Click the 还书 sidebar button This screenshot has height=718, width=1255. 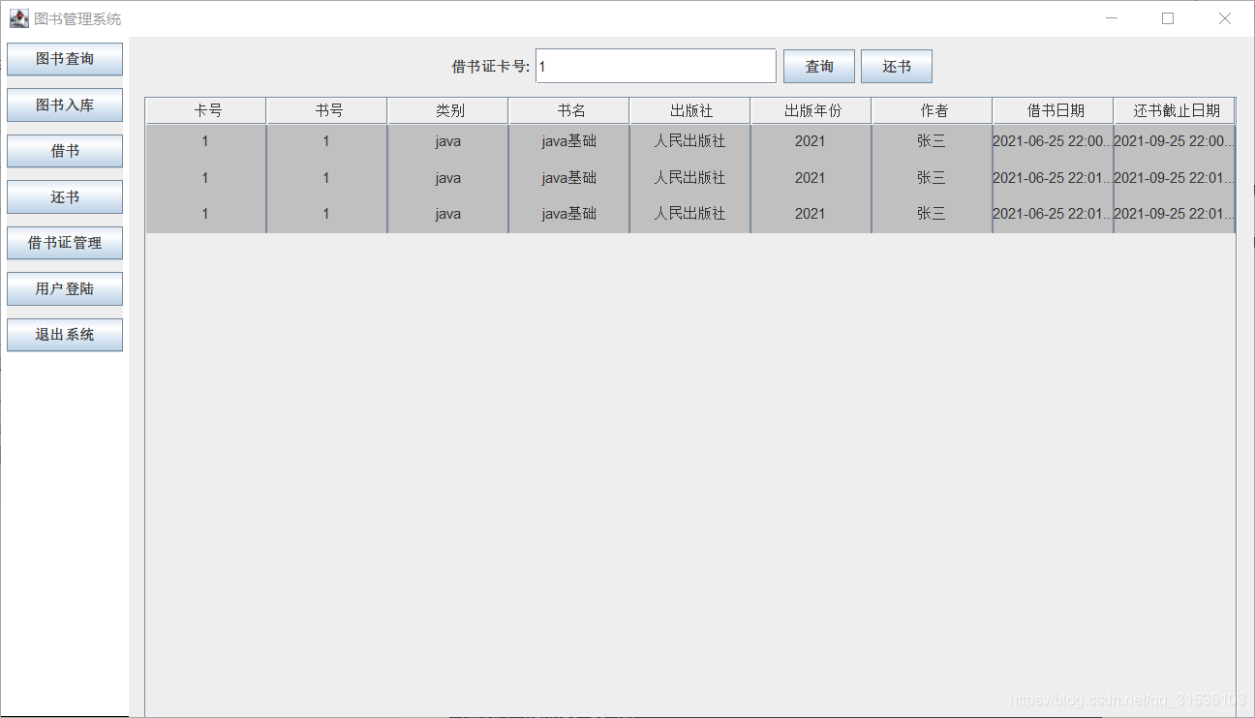coord(64,196)
